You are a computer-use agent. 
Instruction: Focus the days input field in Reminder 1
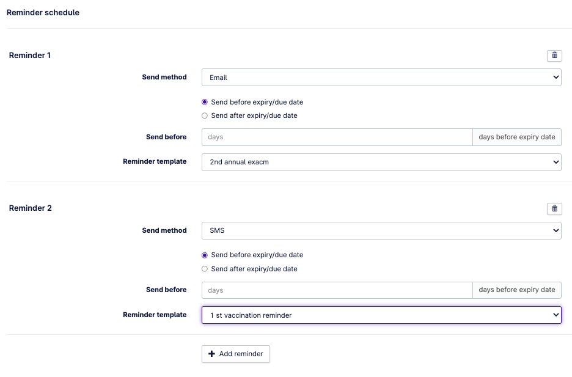coord(337,137)
